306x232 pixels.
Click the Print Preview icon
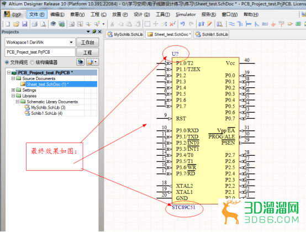point(43,24)
